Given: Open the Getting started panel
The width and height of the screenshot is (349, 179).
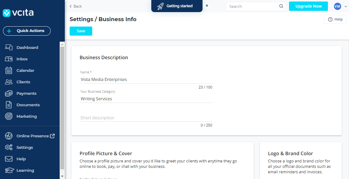Looking at the screenshot, I should [177, 6].
